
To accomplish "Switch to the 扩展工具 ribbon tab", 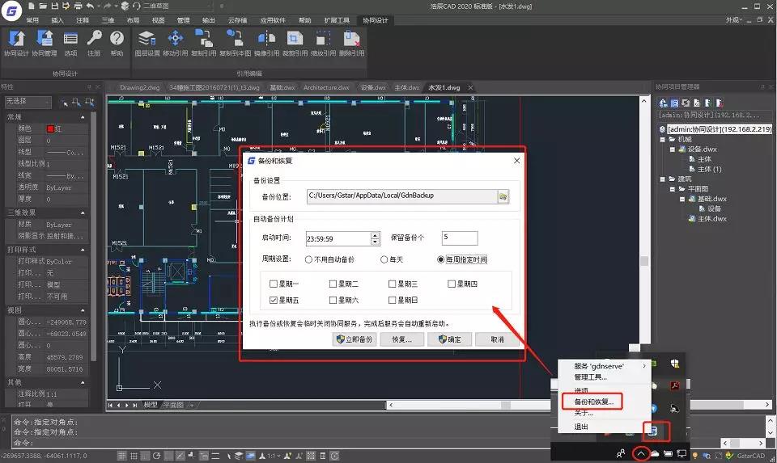I will [x=337, y=19].
